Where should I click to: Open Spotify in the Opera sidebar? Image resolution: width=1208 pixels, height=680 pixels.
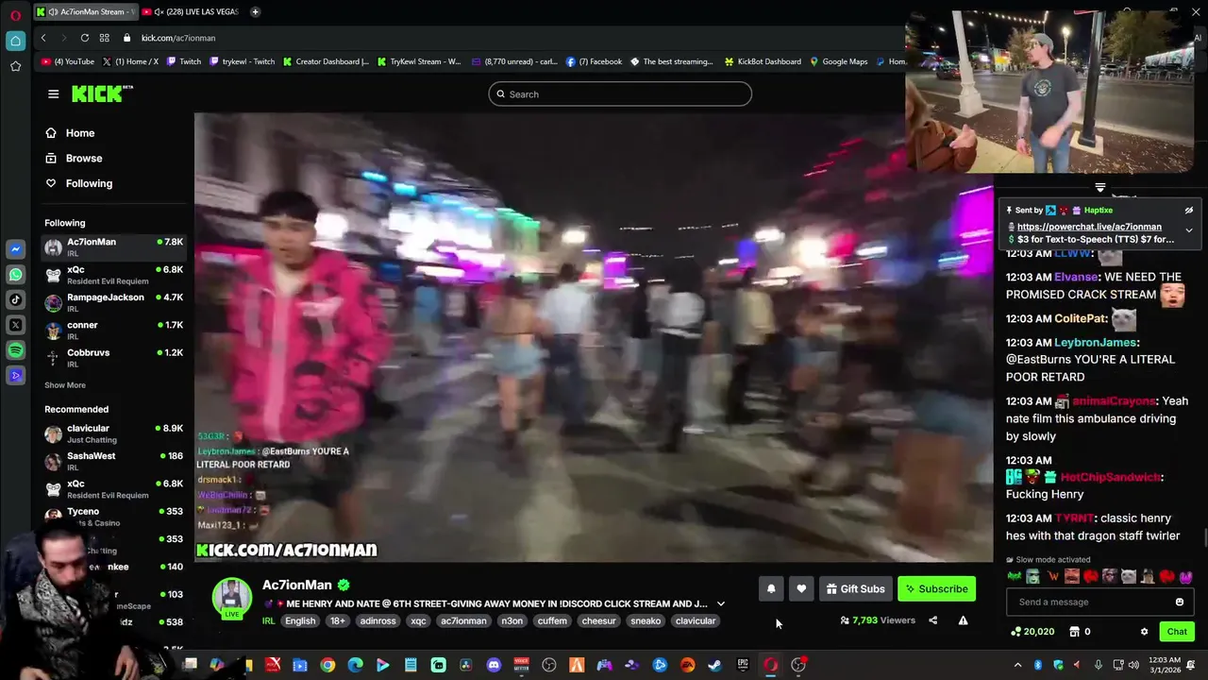[x=15, y=350]
